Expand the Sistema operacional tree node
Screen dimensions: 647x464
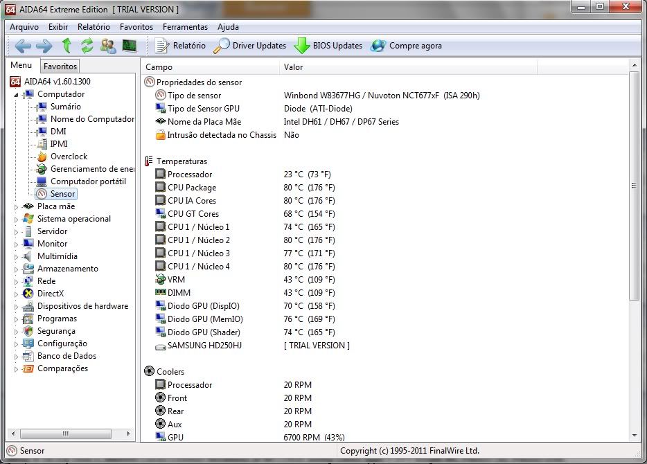[x=16, y=220]
